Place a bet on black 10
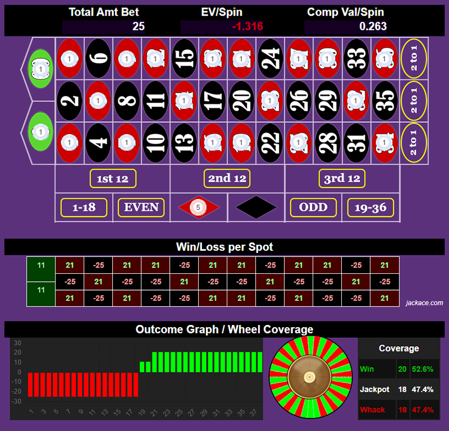449x431 pixels. pos(155,143)
